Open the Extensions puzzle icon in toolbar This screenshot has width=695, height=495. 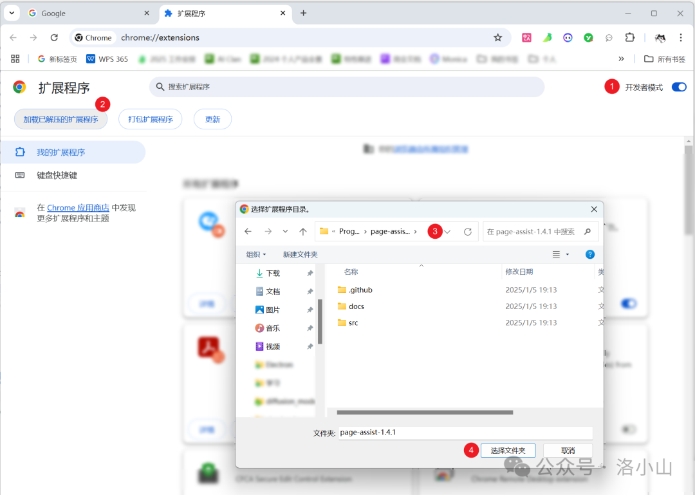coord(629,38)
